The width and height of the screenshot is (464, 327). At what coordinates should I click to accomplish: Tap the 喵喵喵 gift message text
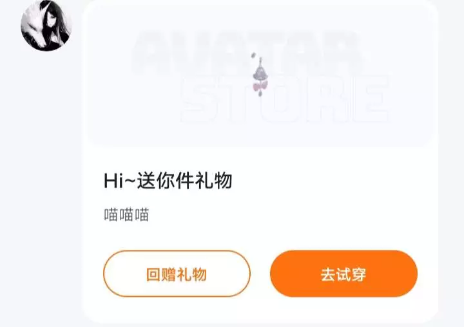click(126, 214)
